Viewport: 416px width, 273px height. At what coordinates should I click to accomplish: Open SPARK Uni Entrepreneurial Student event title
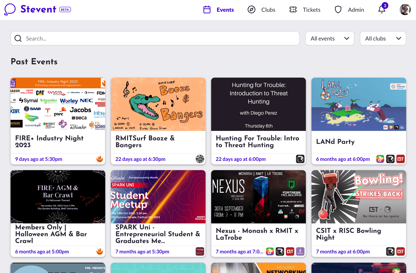point(157,234)
